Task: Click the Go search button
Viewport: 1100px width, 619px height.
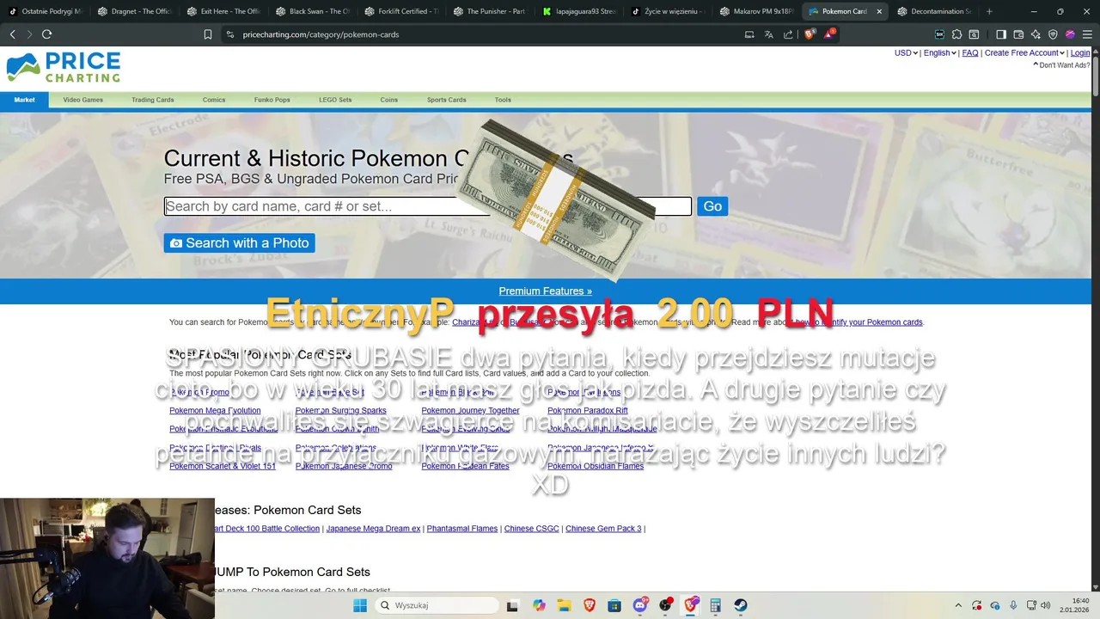Action: coord(712,206)
